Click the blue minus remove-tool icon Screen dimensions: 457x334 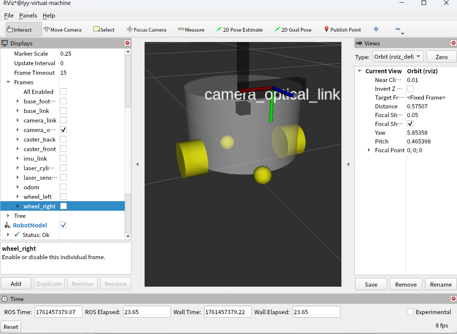tap(398, 29)
